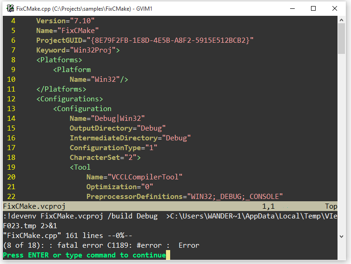Image resolution: width=351 pixels, height=264 pixels.
Task: Click the CharacterSet="2" line
Action: click(x=105, y=158)
